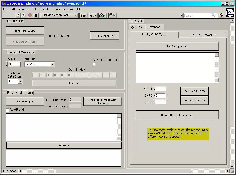The width and height of the screenshot is (236, 175).
Task: Switch to the Quick Set tab
Action: point(137,27)
